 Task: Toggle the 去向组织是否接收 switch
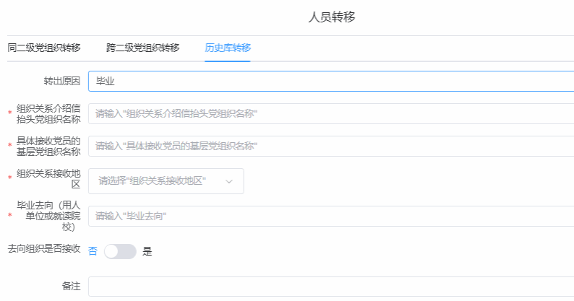120,251
